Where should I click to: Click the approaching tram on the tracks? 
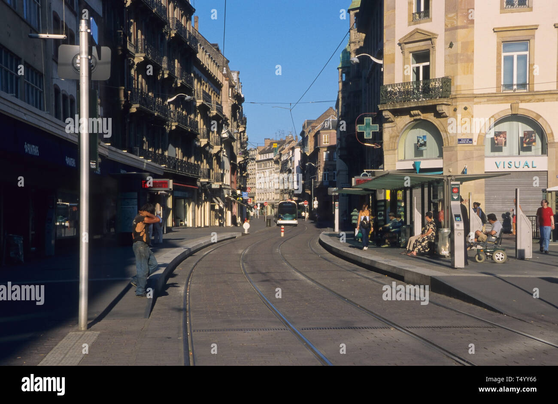[x=287, y=213]
